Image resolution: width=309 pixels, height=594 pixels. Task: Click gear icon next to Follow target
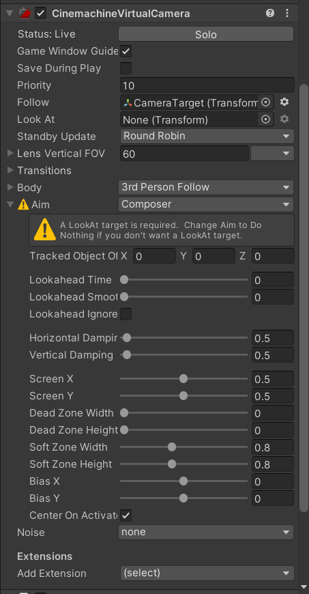point(284,102)
